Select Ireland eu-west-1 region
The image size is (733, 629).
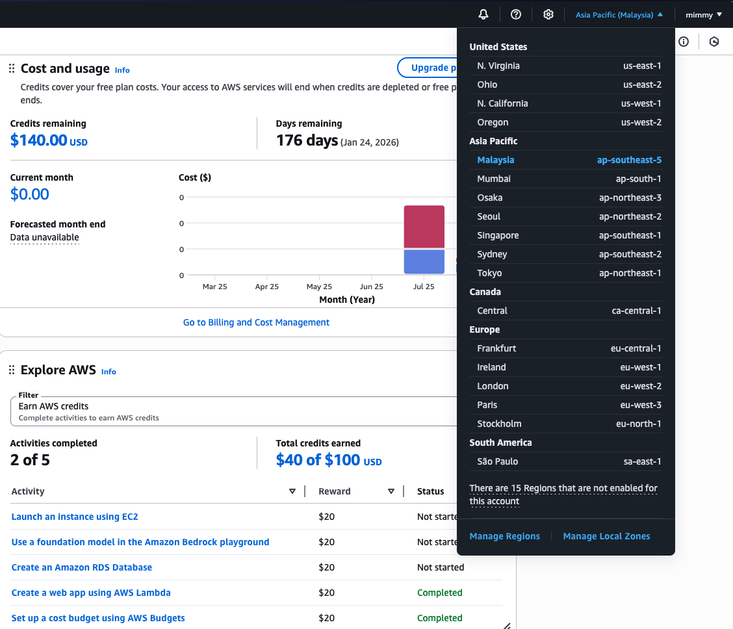(x=565, y=367)
